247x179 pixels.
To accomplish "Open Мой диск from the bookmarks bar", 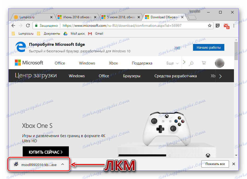I will [x=77, y=33].
